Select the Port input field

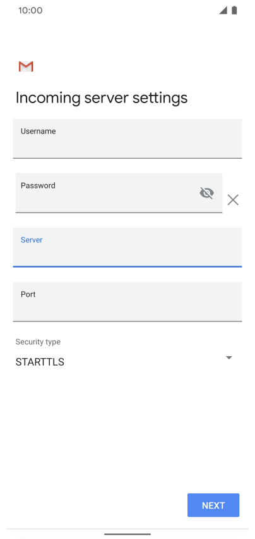[127, 302]
